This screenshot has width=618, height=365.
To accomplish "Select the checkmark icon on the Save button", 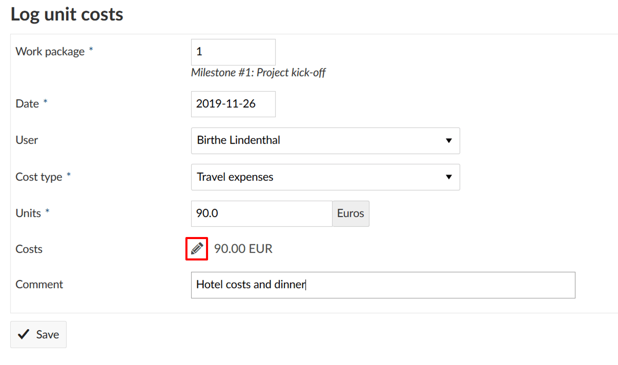I will (x=23, y=334).
